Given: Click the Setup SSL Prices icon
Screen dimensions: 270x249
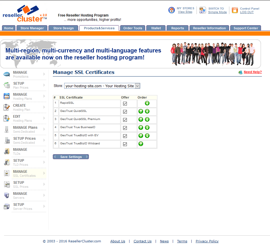Looking at the screenshot, I should point(7,184).
